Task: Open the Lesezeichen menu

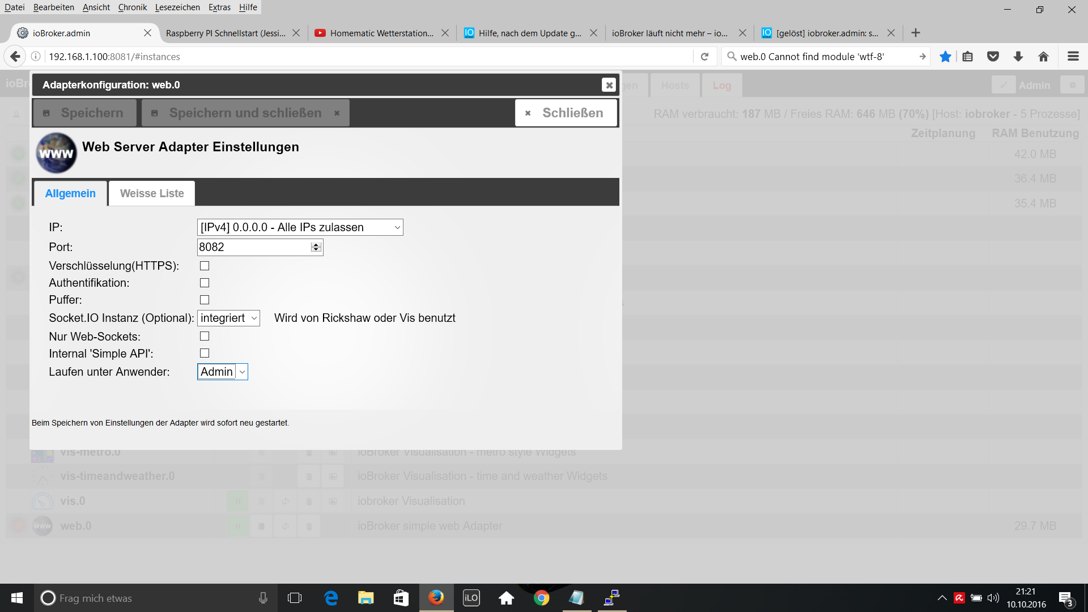Action: (x=177, y=7)
